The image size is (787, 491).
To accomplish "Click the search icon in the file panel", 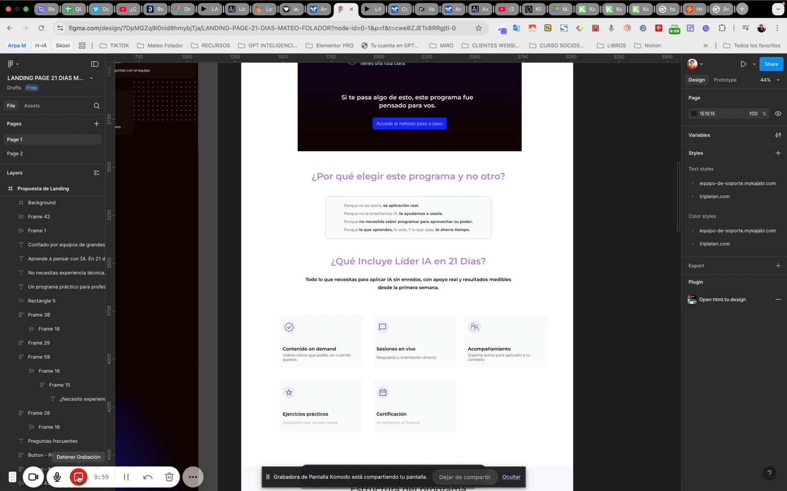I will [97, 106].
